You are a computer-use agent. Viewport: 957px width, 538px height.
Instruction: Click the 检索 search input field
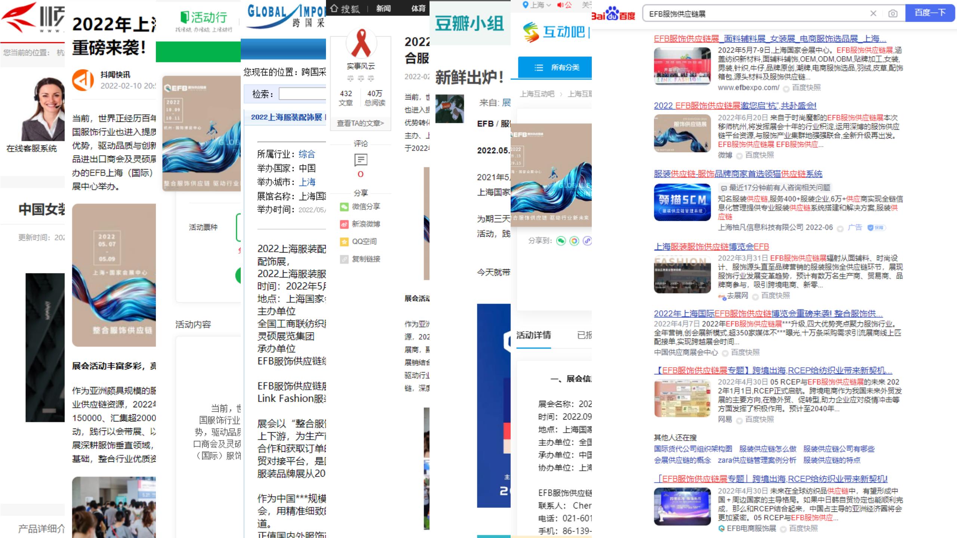click(x=302, y=94)
